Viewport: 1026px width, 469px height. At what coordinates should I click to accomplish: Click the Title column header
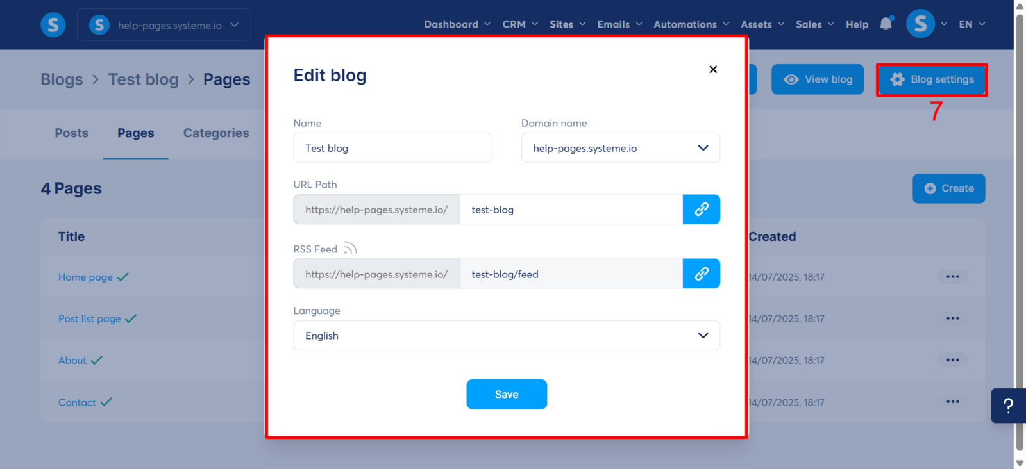click(x=71, y=236)
